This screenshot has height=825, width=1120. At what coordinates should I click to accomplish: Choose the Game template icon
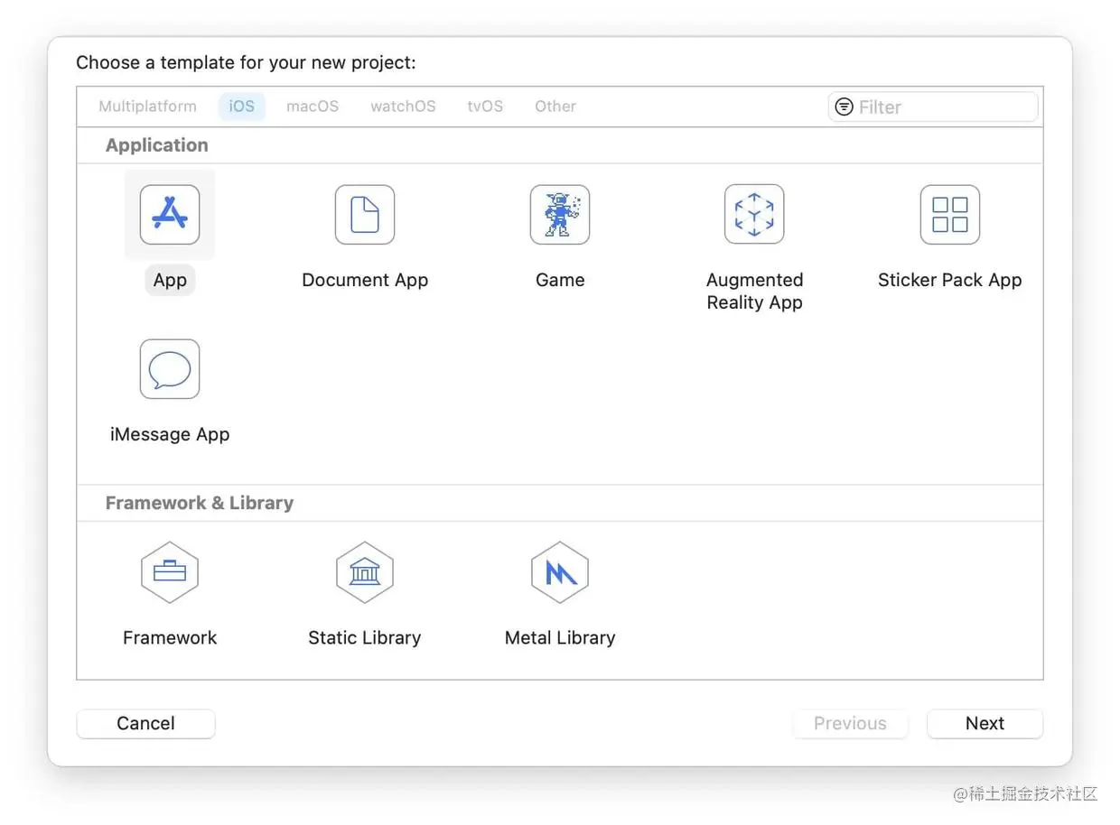pyautogui.click(x=560, y=215)
